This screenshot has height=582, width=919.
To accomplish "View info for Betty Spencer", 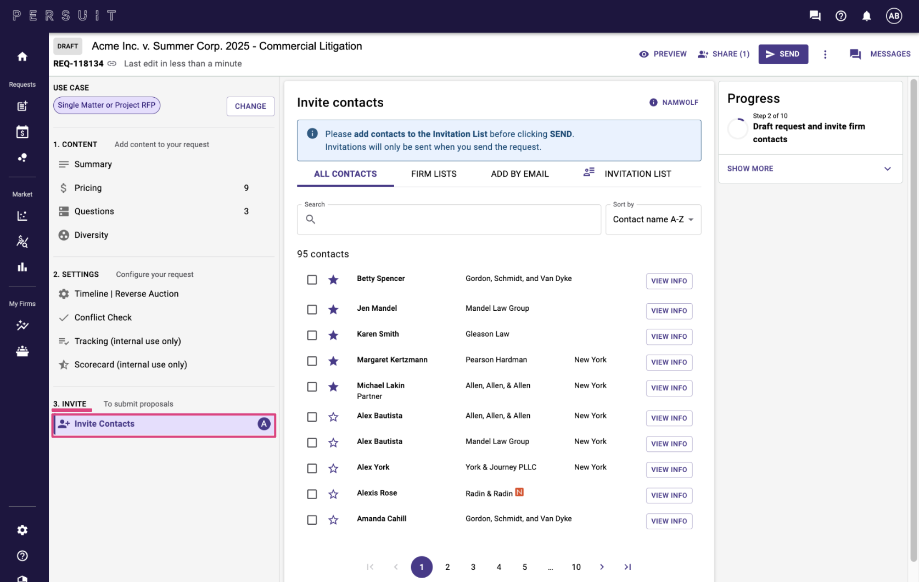I will 669,281.
